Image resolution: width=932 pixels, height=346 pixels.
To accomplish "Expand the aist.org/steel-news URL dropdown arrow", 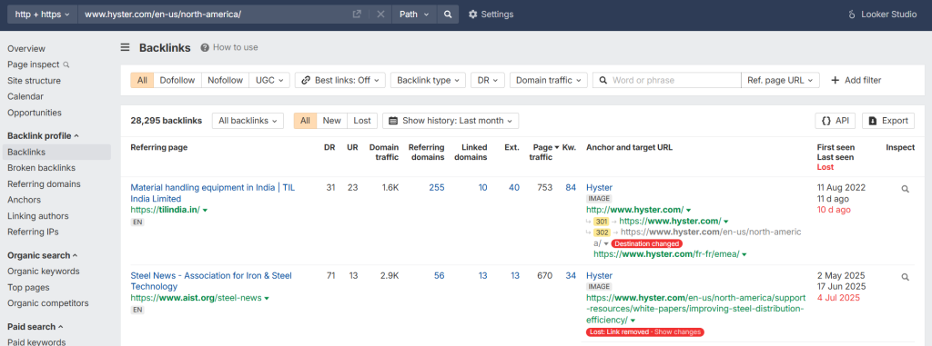I will [x=267, y=298].
